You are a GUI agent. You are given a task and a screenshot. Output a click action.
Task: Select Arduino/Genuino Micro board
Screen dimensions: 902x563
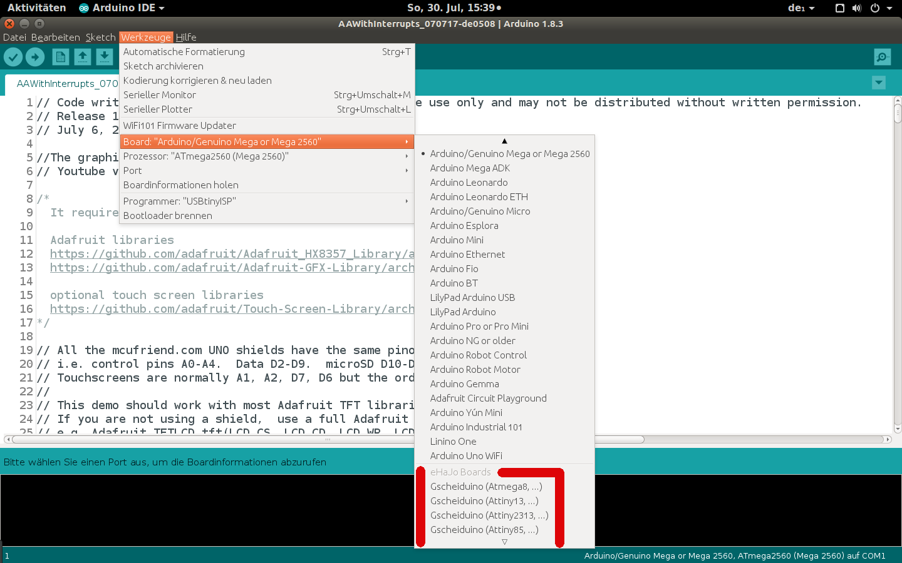(505, 211)
